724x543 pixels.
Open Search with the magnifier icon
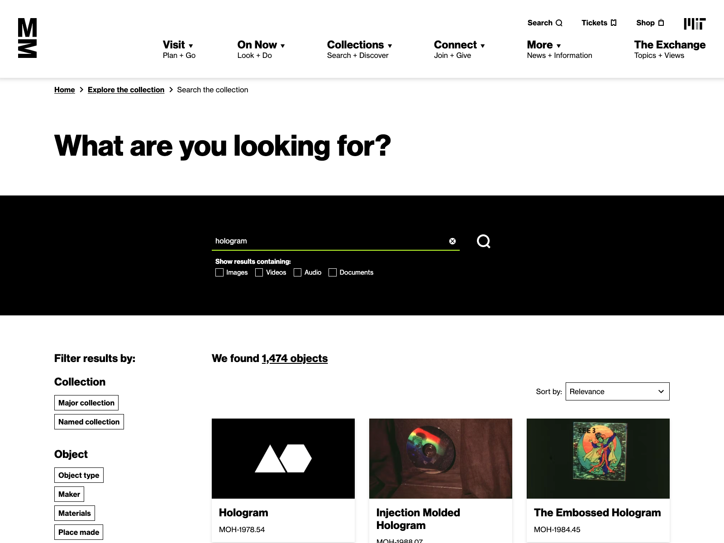coord(545,23)
